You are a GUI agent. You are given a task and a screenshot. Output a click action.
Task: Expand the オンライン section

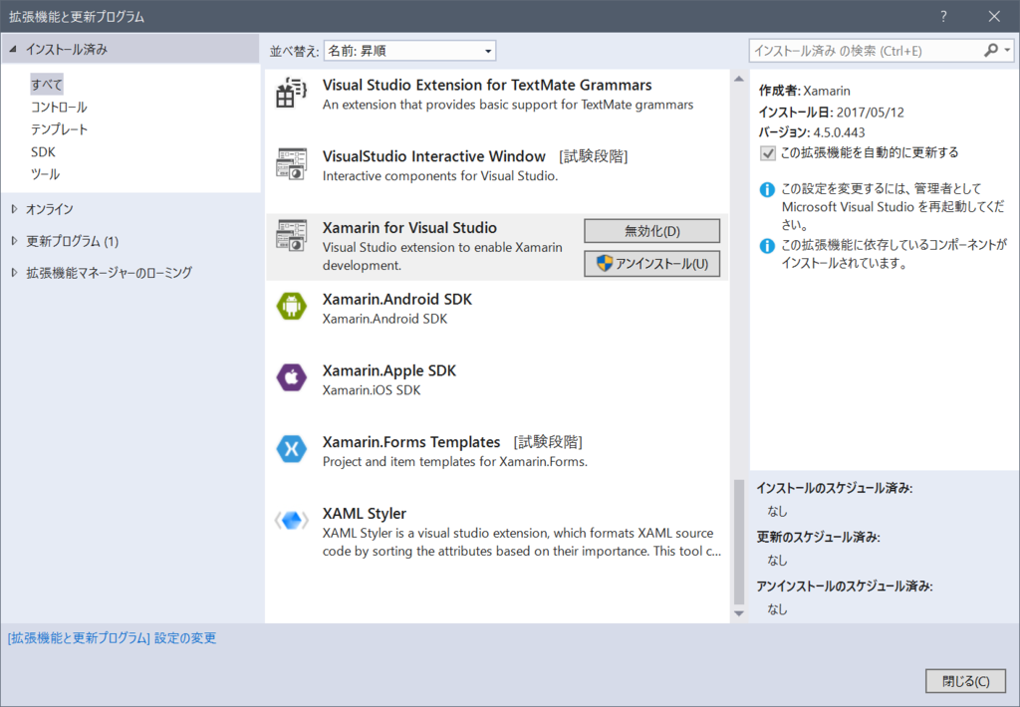click(14, 209)
